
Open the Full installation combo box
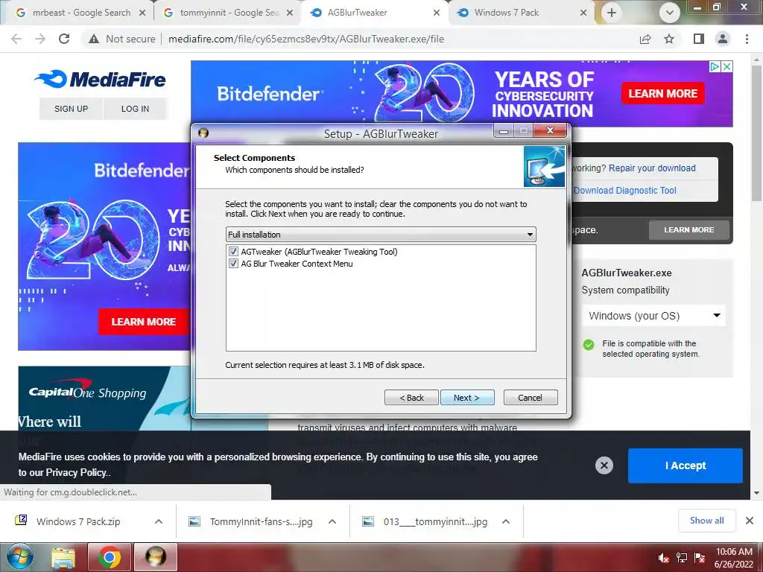point(381,235)
